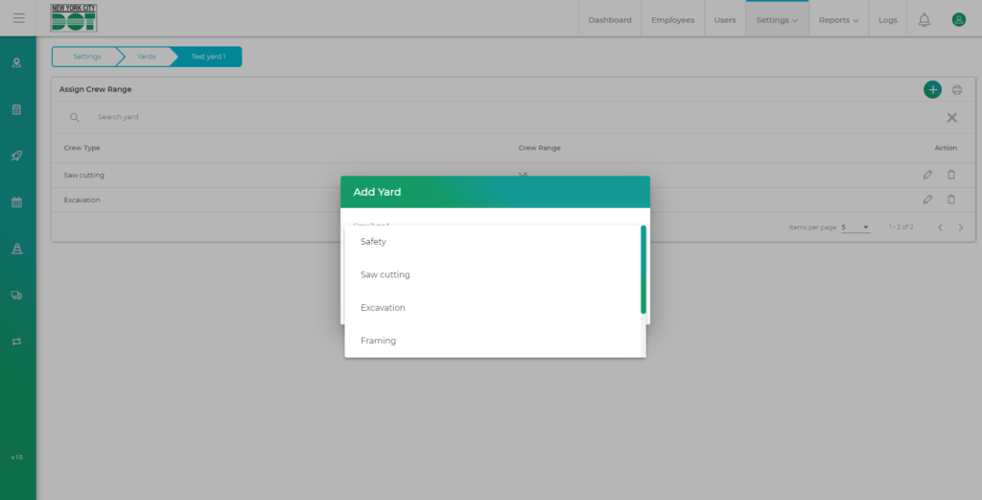
Task: Select Safety from crew type list
Action: click(x=374, y=242)
